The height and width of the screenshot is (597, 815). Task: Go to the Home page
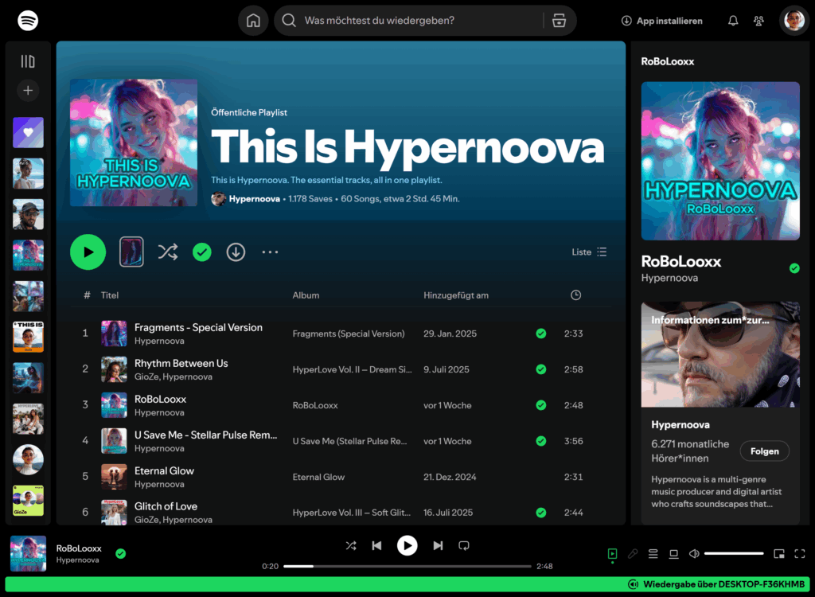click(253, 21)
